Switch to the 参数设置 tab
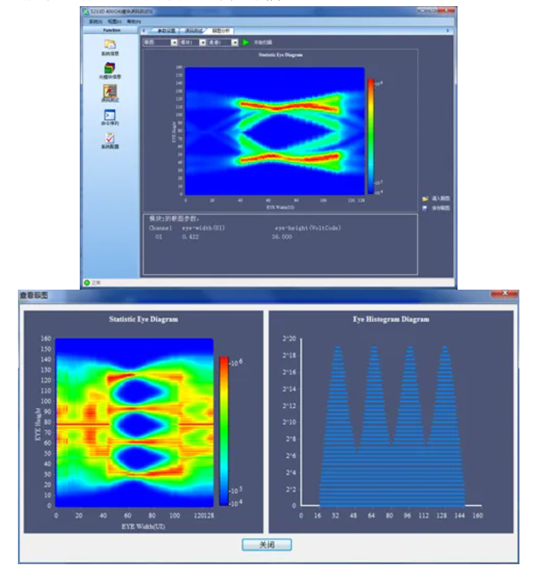 coord(166,31)
